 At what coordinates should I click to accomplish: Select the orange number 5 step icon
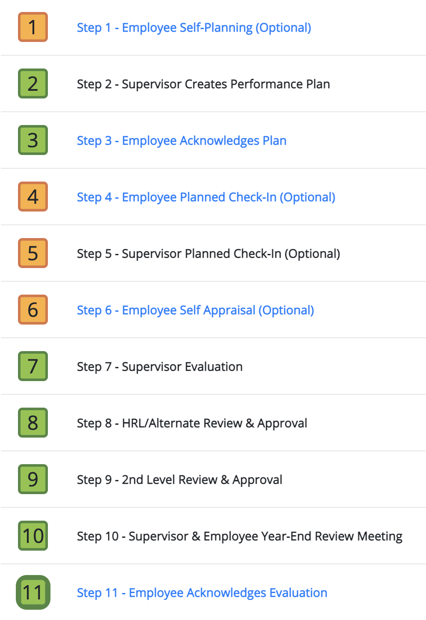point(33,253)
